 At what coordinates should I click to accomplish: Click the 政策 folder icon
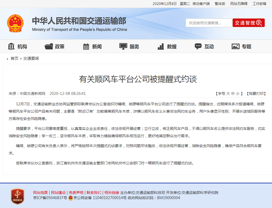(49, 47)
